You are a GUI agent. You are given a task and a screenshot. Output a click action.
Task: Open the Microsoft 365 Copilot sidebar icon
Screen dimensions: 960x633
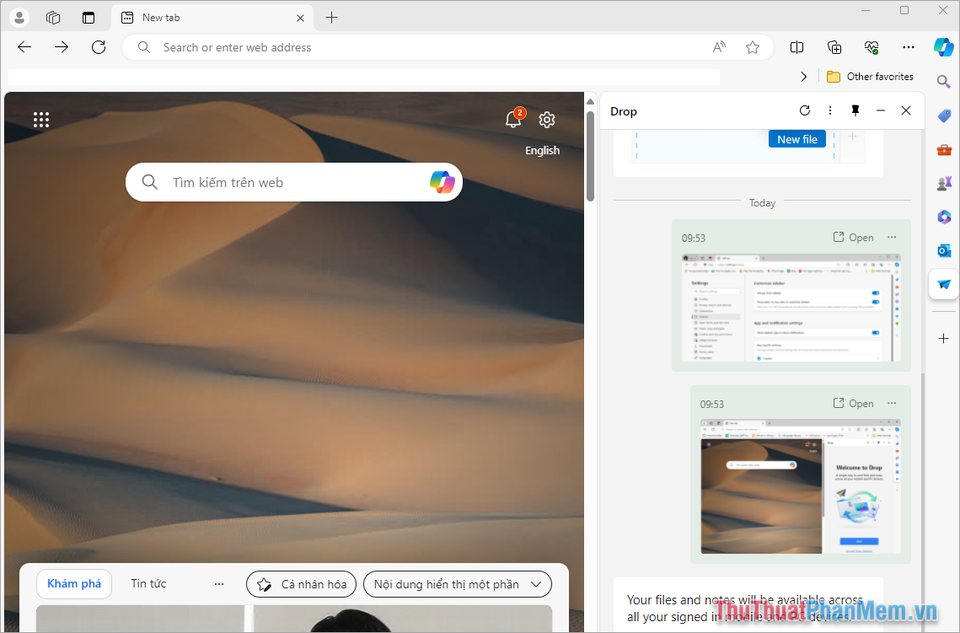tap(943, 217)
